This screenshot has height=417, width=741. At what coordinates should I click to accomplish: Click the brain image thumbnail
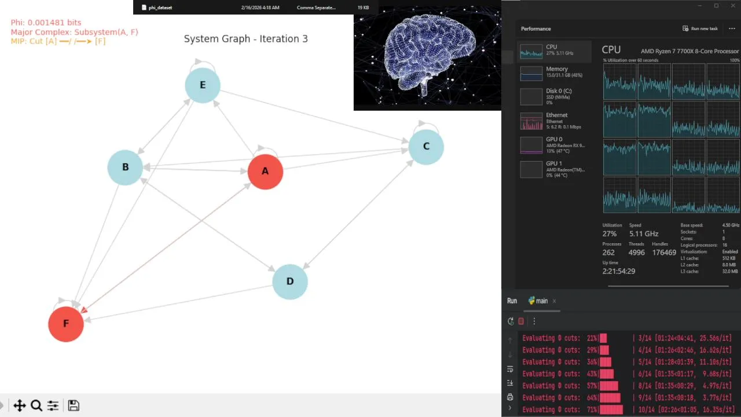tap(427, 58)
